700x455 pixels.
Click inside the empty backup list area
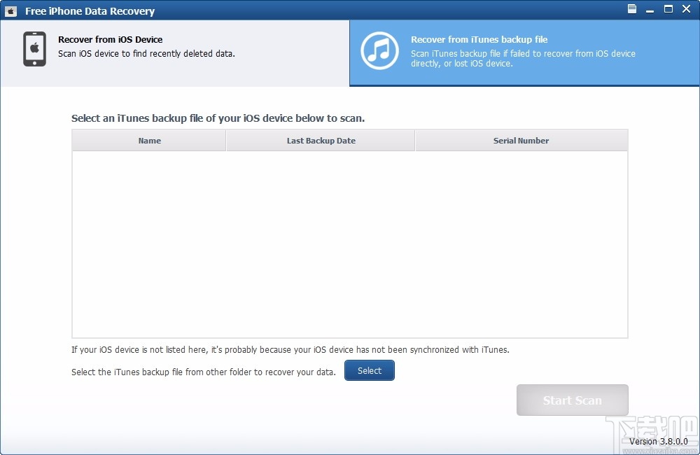pos(350,245)
